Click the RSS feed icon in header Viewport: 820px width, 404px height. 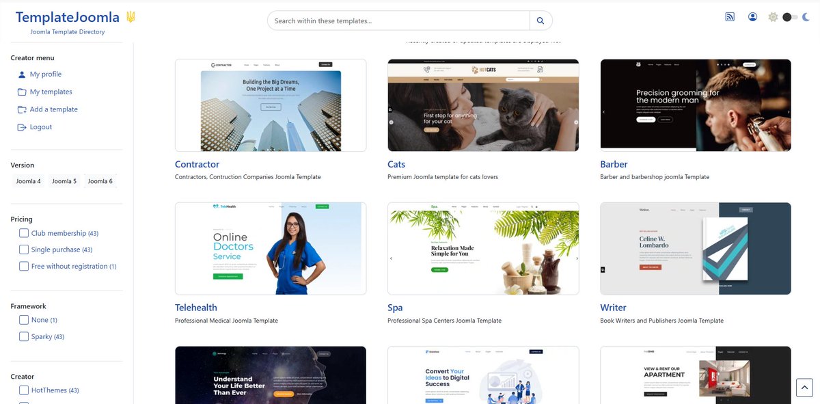click(730, 17)
